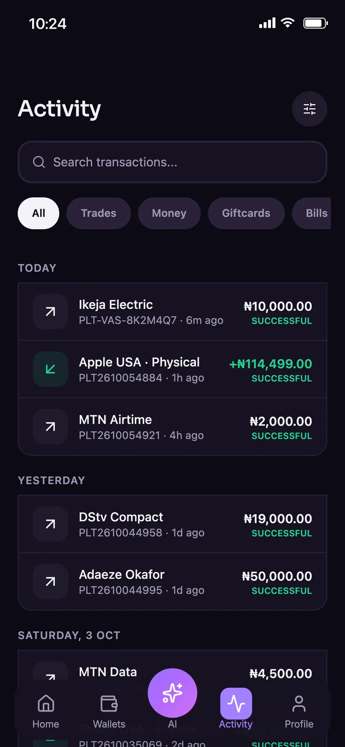Open Adaeze Okafor transfer entry

172,581
